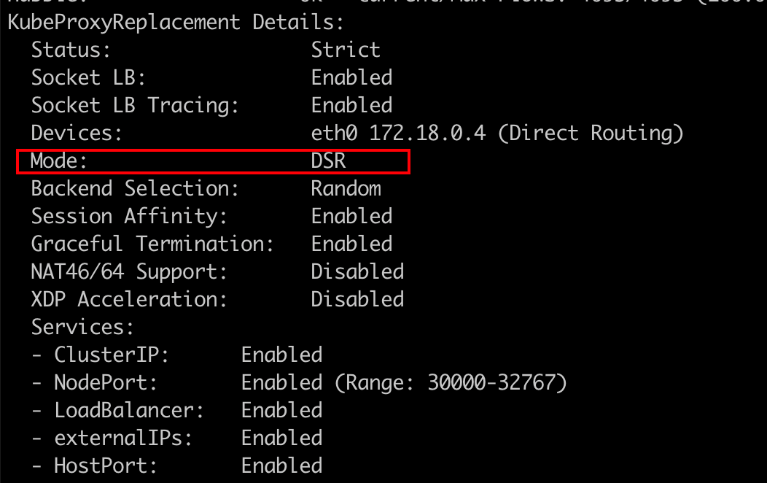This screenshot has width=767, height=483.
Task: Select the LoadBalancer service entry
Action: point(129,410)
